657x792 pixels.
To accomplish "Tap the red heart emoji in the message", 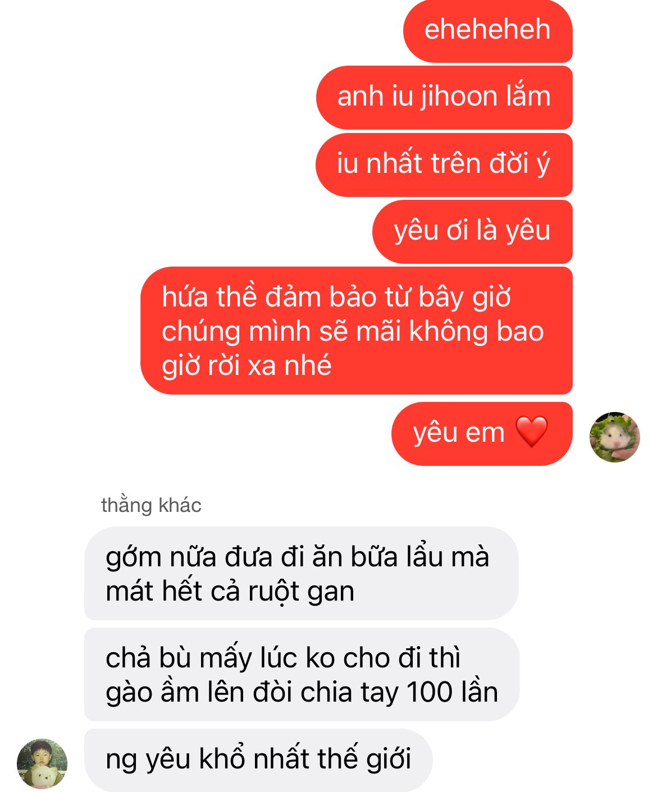I will [531, 432].
